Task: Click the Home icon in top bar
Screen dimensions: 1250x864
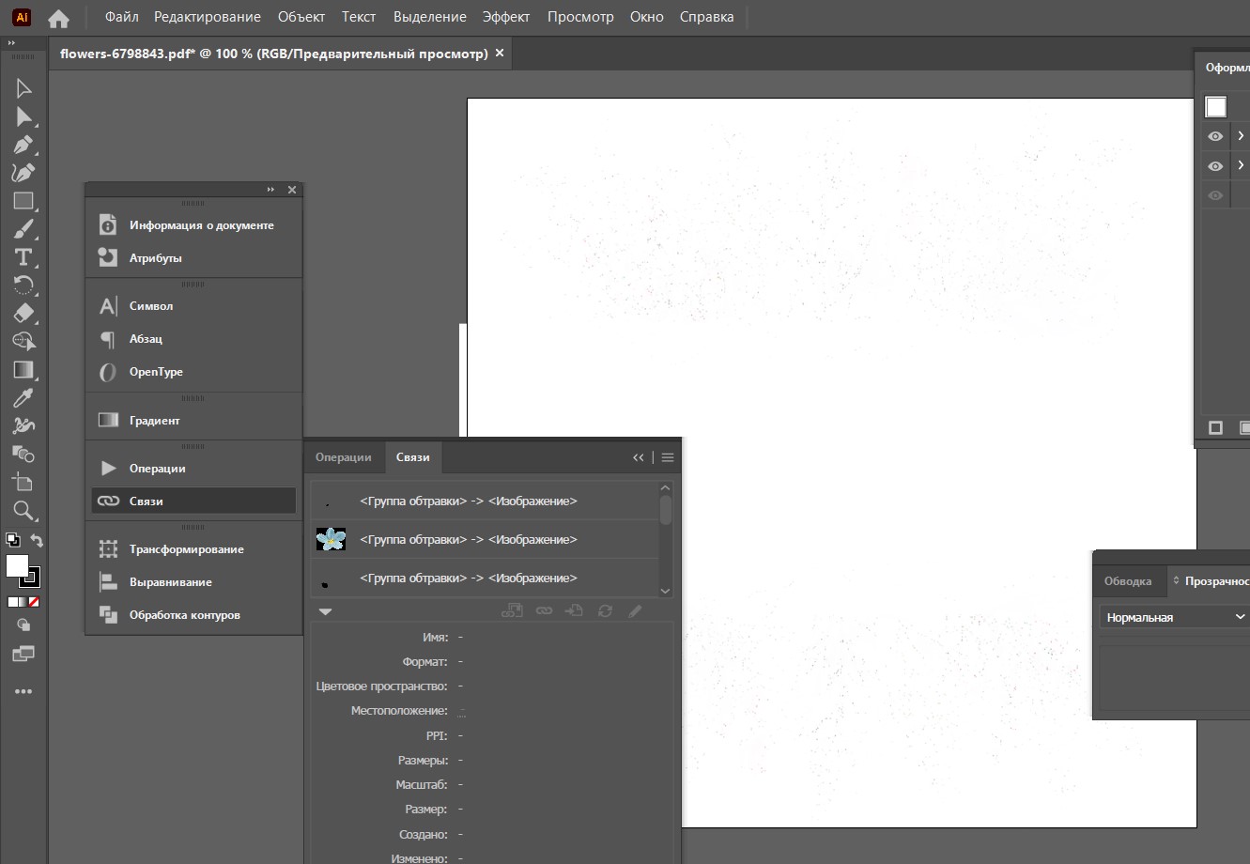Action: (58, 18)
